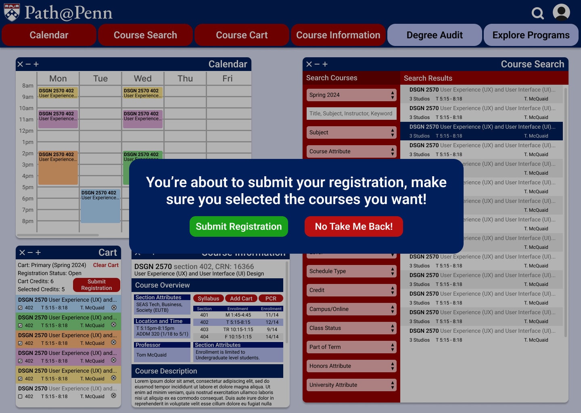Click the yellow Monday 8am calendar event
The width and height of the screenshot is (581, 413).
[58, 93]
